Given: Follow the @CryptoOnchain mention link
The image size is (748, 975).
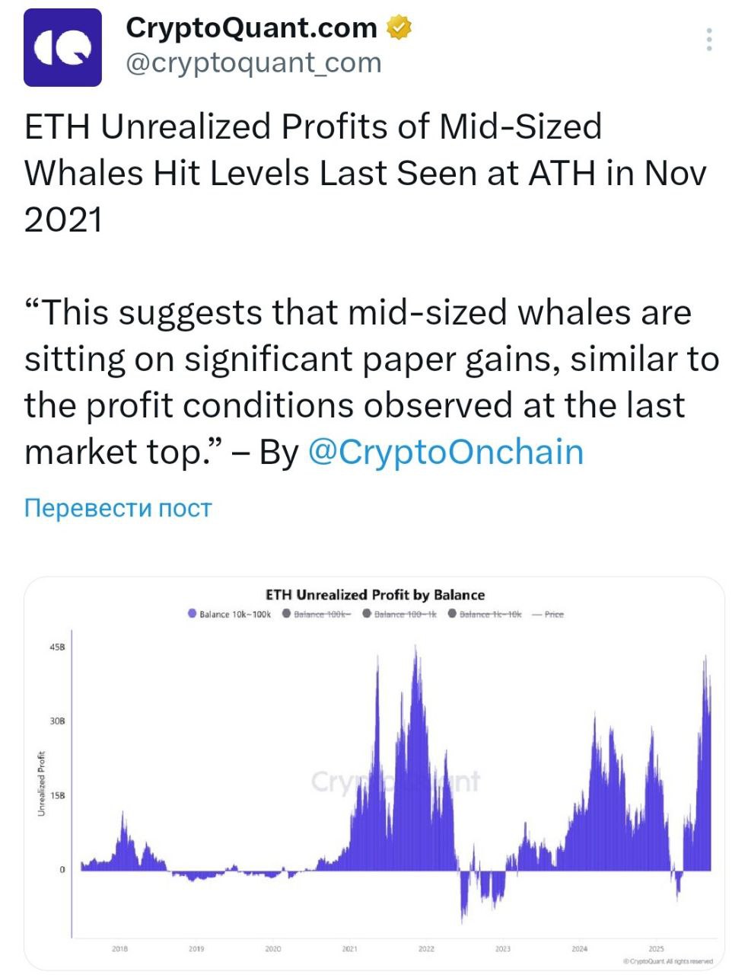Looking at the screenshot, I should [446, 452].
